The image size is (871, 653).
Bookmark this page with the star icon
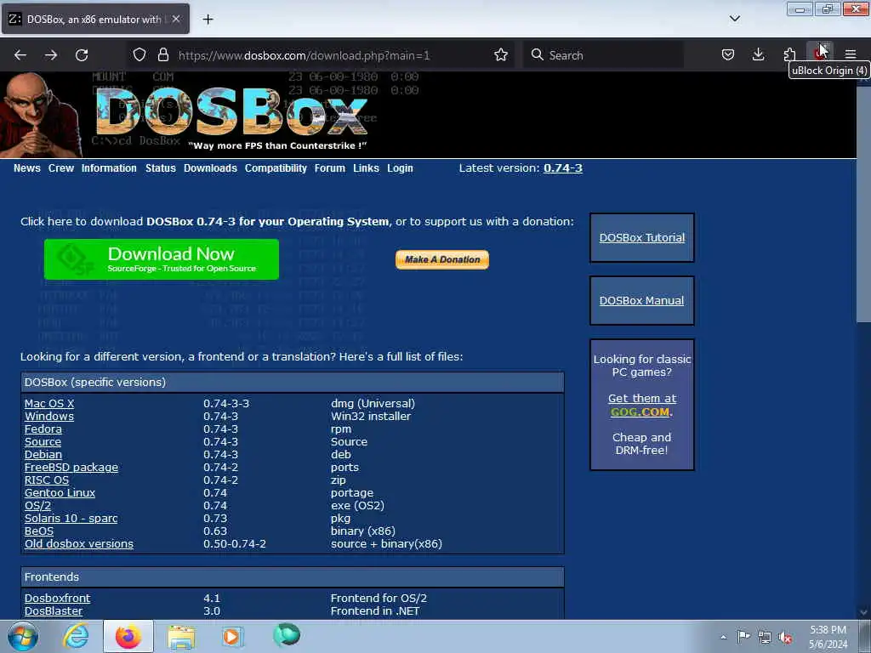(x=500, y=55)
